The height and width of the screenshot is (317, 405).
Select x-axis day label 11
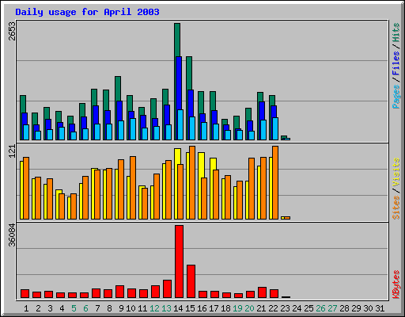(x=142, y=308)
